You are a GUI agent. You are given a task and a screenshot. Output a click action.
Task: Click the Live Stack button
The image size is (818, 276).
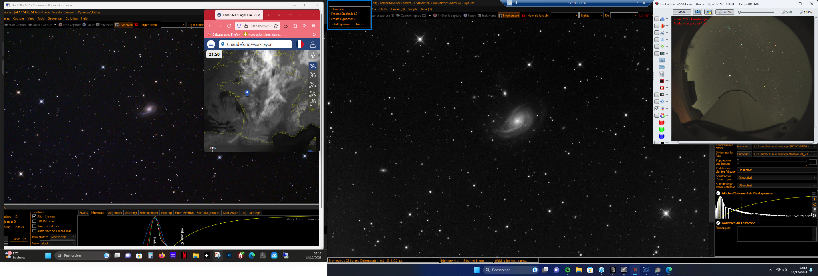coord(124,25)
